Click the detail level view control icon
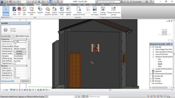 (x=11, y=90)
